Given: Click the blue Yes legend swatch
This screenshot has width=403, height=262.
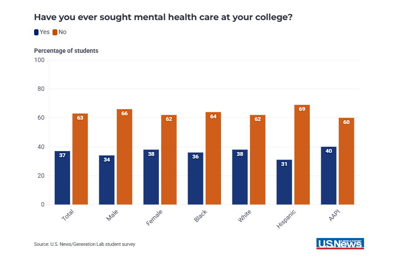Looking at the screenshot, I should 36,32.
